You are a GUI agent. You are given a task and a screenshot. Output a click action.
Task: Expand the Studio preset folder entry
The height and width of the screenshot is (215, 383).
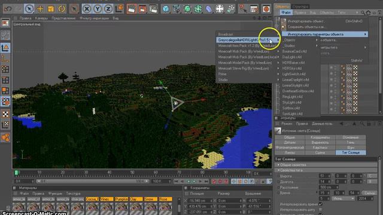248,79
